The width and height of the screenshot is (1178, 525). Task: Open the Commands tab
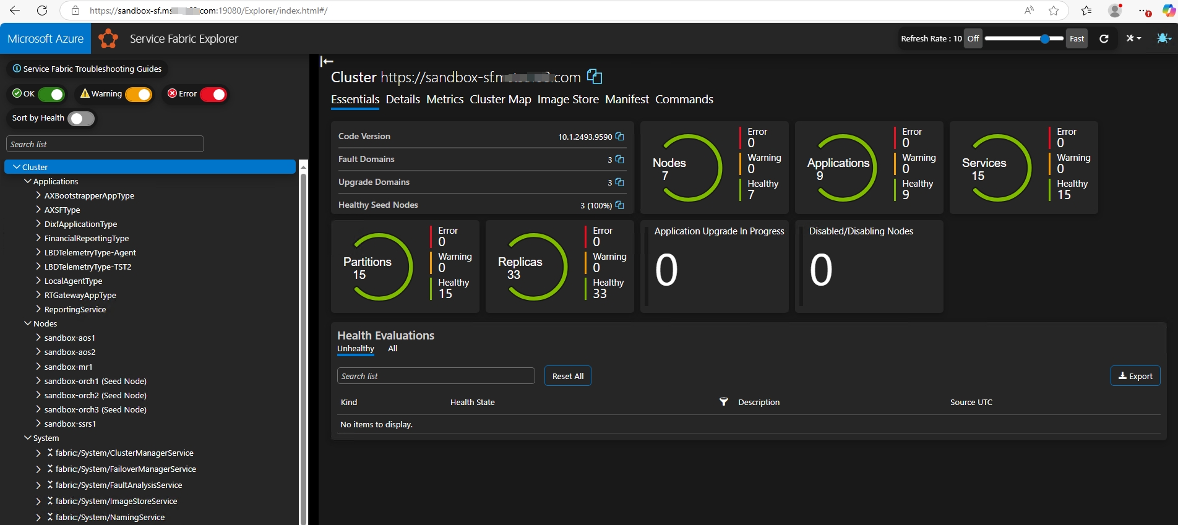point(684,99)
